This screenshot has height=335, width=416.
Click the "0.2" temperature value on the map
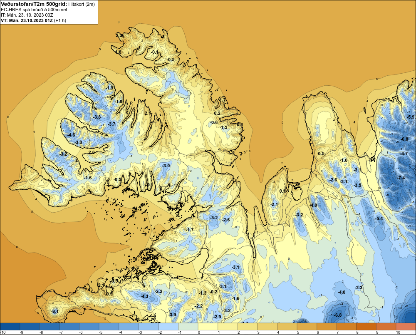click(x=217, y=113)
